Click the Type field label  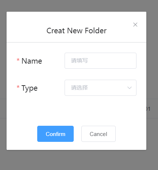click(30, 88)
